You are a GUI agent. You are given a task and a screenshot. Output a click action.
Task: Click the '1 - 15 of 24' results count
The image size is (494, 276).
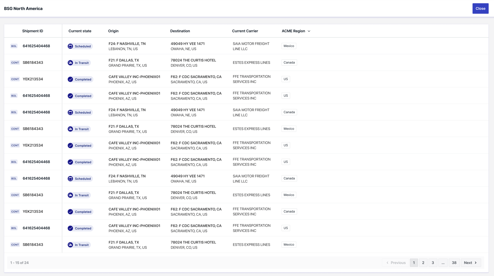19,263
